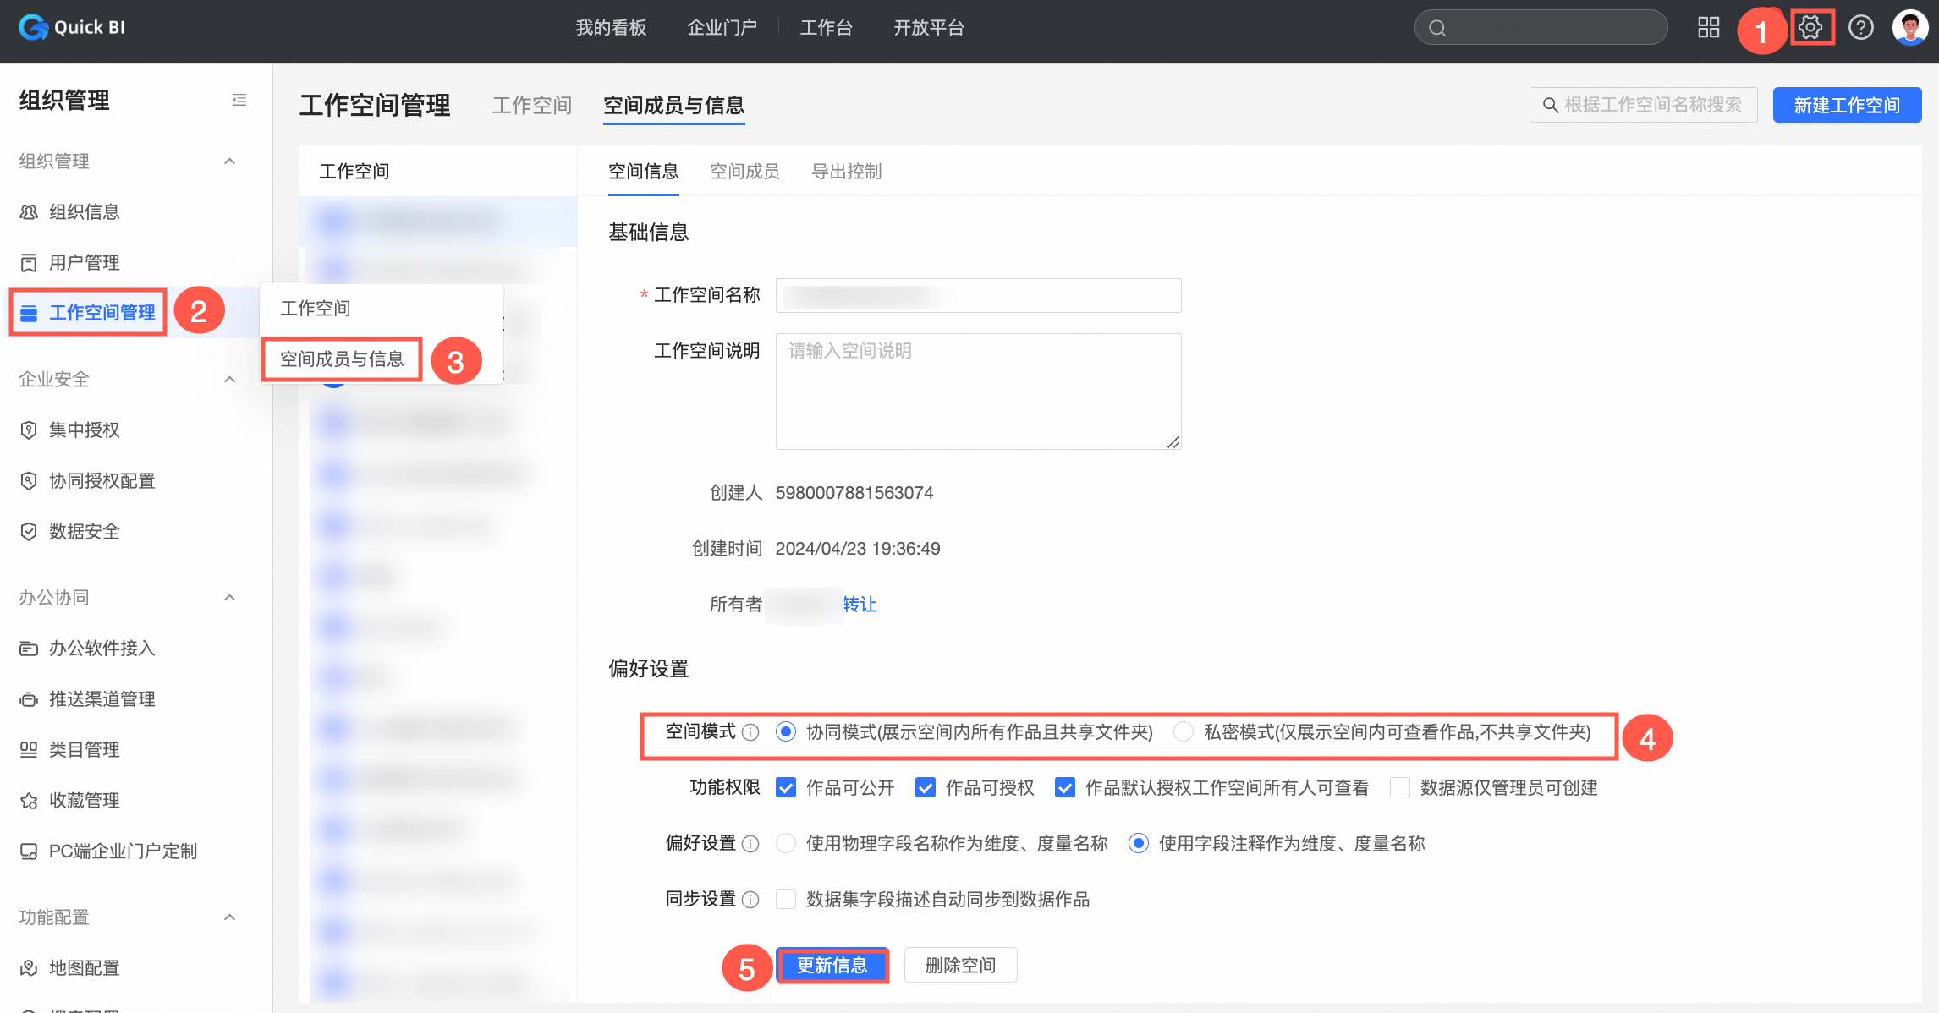The image size is (1939, 1013).
Task: Click the magnifier icon in workspace search box
Action: click(1550, 105)
